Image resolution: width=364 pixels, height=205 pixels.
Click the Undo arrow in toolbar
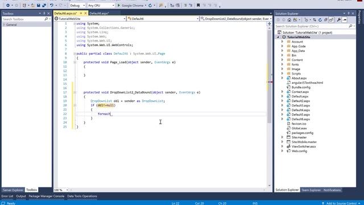click(x=52, y=5)
